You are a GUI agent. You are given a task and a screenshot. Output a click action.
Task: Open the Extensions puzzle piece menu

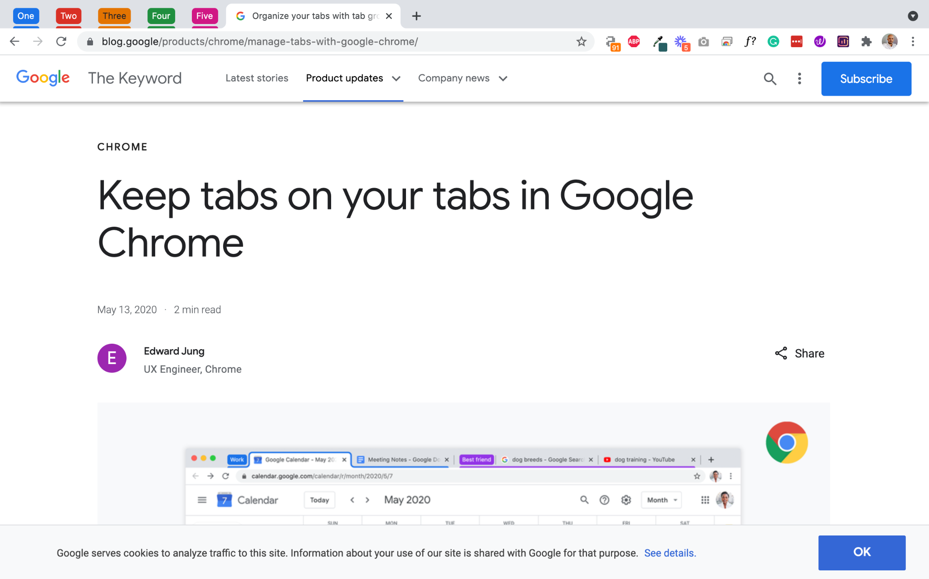(x=866, y=42)
